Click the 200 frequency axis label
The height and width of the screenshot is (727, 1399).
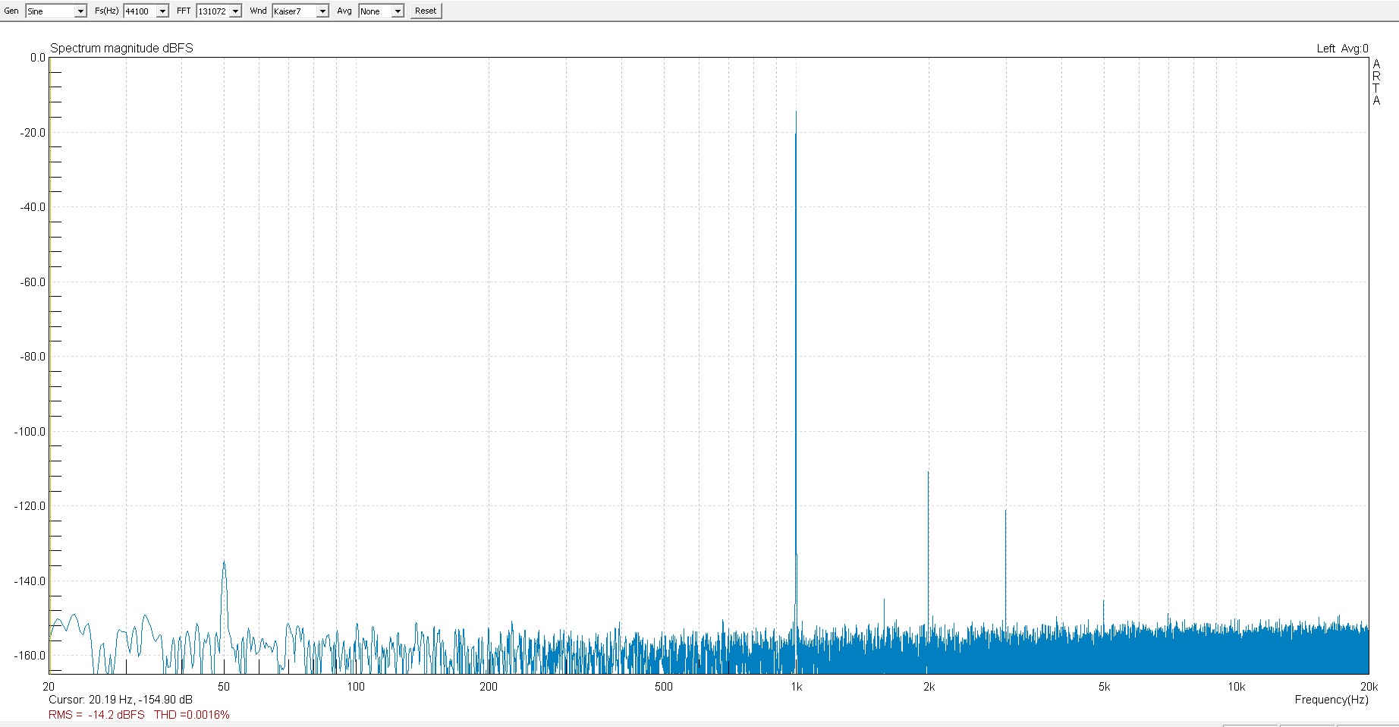[489, 687]
